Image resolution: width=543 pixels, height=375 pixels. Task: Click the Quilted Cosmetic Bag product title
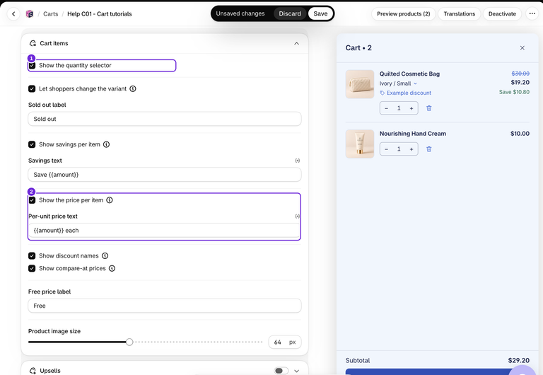(x=409, y=74)
